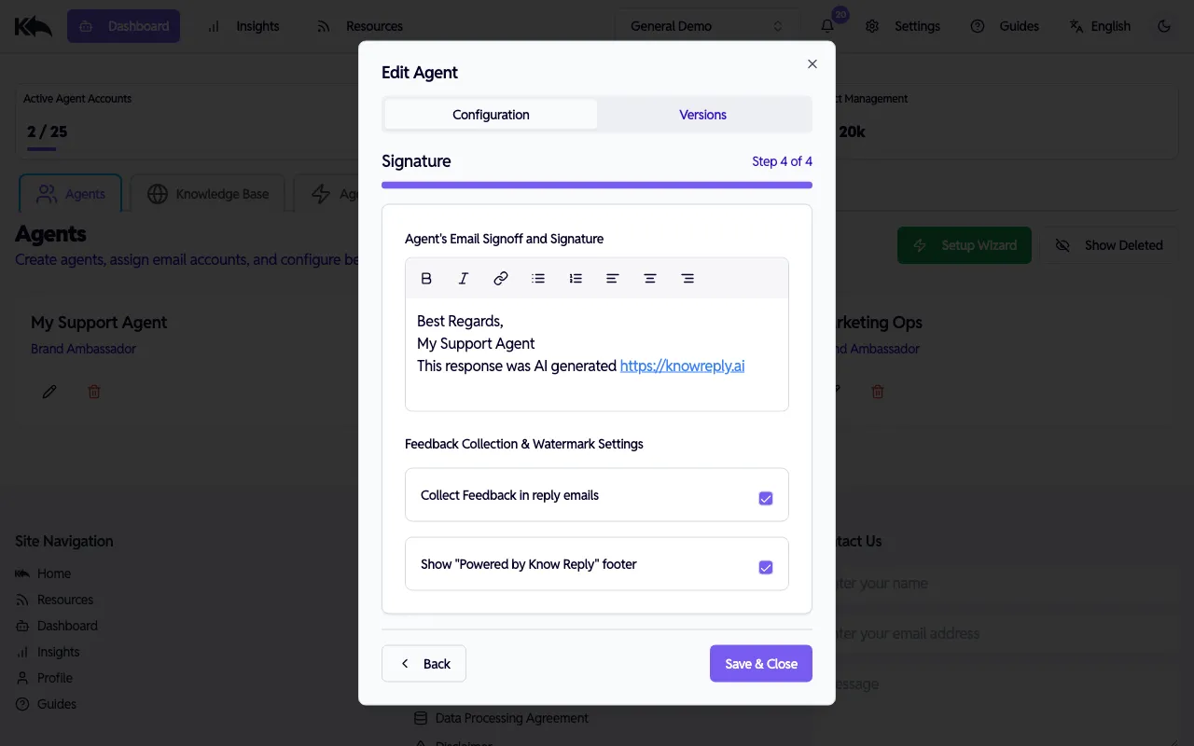1194x746 pixels.
Task: Switch to the Versions tab
Action: (x=702, y=114)
